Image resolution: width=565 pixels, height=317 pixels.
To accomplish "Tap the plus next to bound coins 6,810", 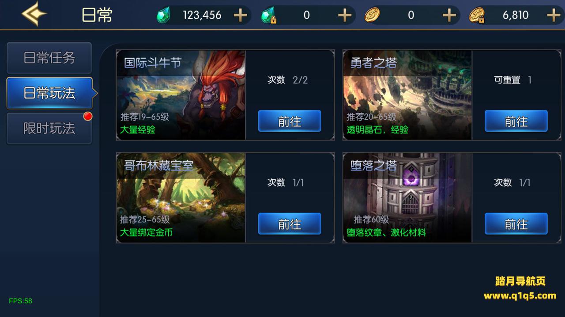I will [x=554, y=15].
